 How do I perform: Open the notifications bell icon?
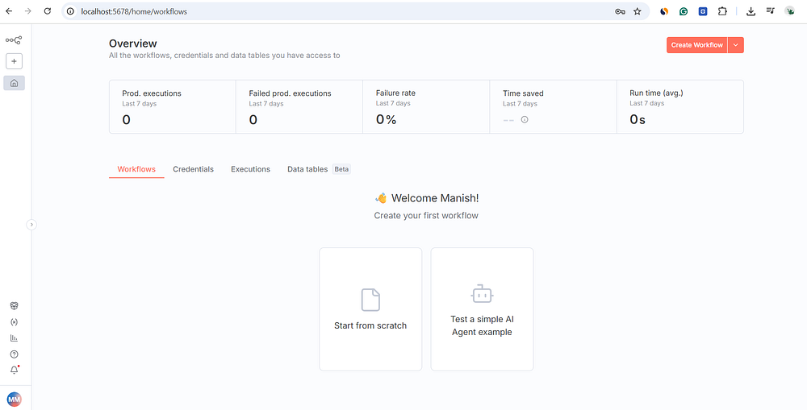pyautogui.click(x=14, y=370)
